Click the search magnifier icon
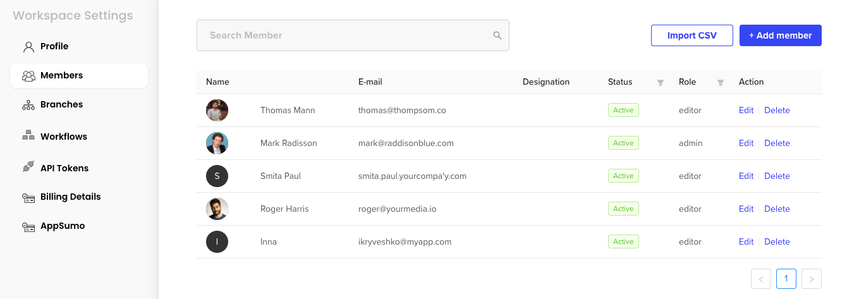Screen dimensions: 859x299 coord(497,35)
